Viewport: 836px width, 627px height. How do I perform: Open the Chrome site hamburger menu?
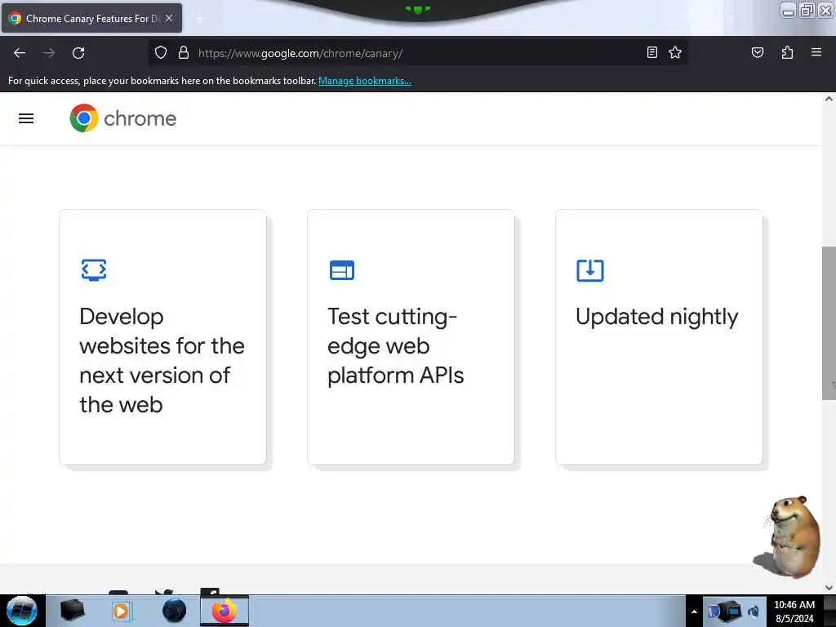click(26, 118)
